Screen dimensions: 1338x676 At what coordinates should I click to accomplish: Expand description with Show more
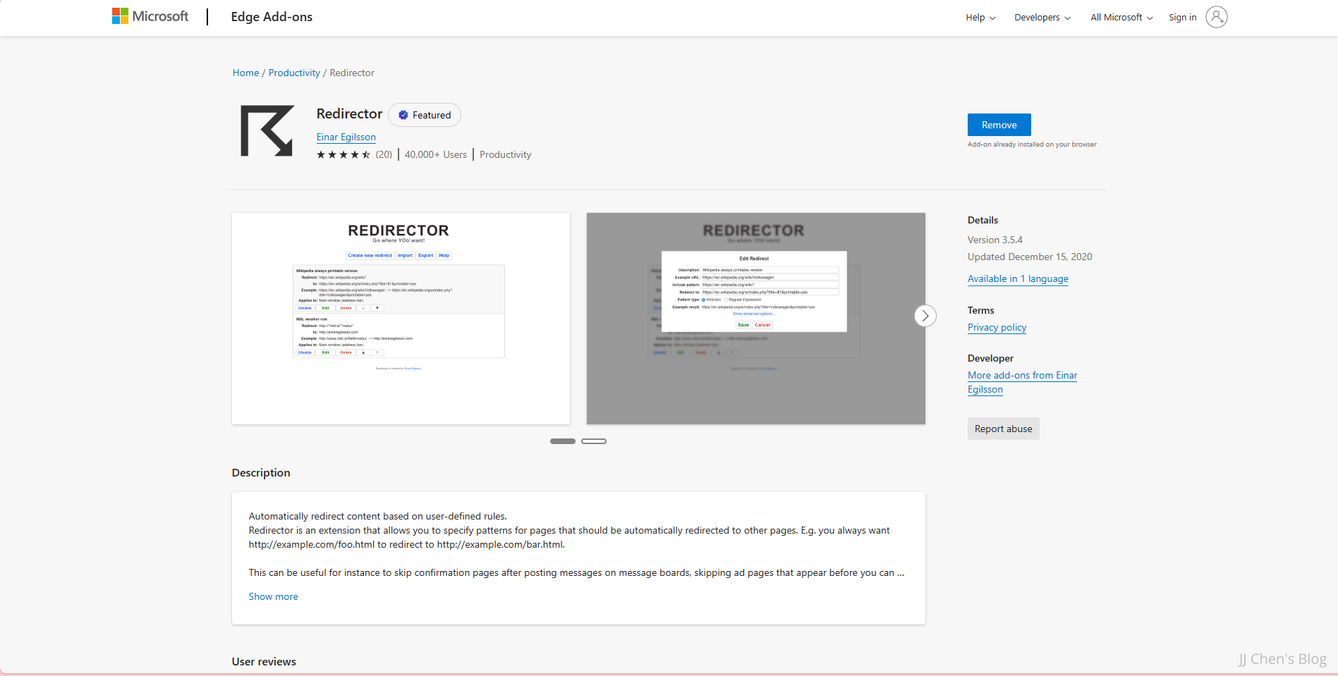pos(273,596)
